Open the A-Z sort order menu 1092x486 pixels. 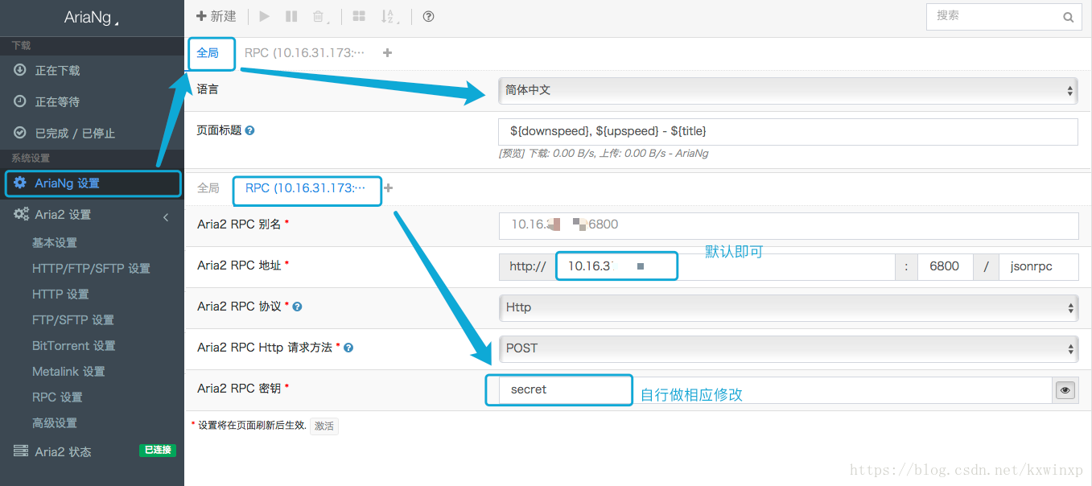[x=389, y=16]
